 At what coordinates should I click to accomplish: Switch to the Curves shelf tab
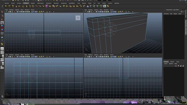13,3
